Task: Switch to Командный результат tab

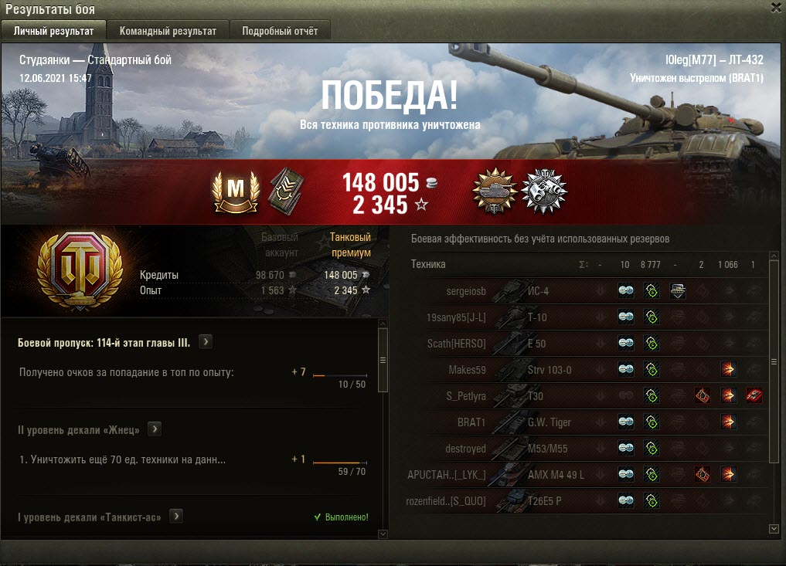Action: click(x=168, y=31)
